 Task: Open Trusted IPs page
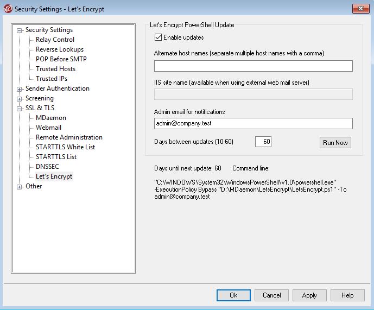(x=52, y=79)
